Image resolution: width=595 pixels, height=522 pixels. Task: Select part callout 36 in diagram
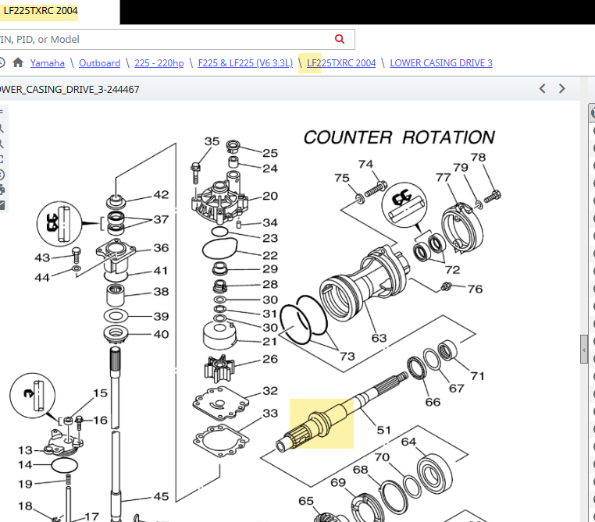[162, 248]
